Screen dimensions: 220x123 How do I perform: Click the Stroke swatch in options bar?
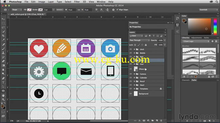[x=40, y=10]
